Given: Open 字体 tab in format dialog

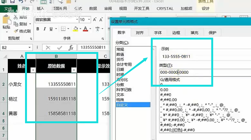Looking at the screenshot, I should [158, 33].
